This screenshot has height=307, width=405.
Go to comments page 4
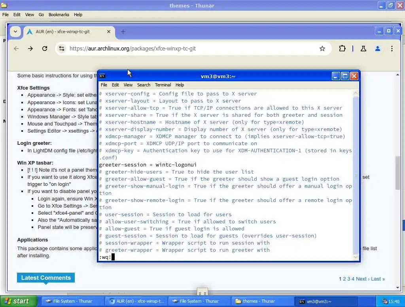[x=352, y=279]
